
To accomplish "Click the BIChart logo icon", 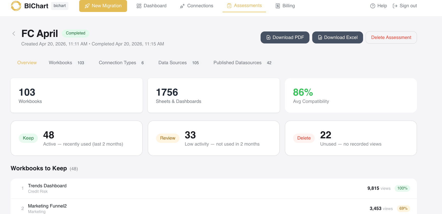I will pos(16,6).
